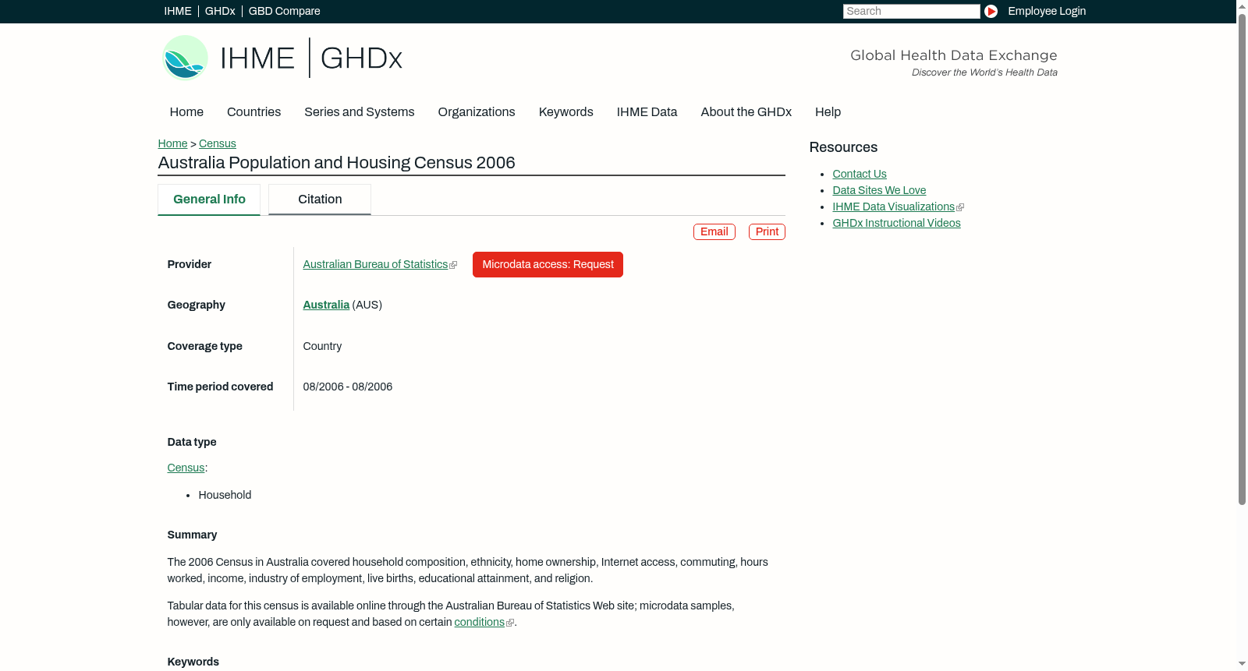The image size is (1248, 671).
Task: Open GBD Compare link in top bar
Action: pos(285,11)
